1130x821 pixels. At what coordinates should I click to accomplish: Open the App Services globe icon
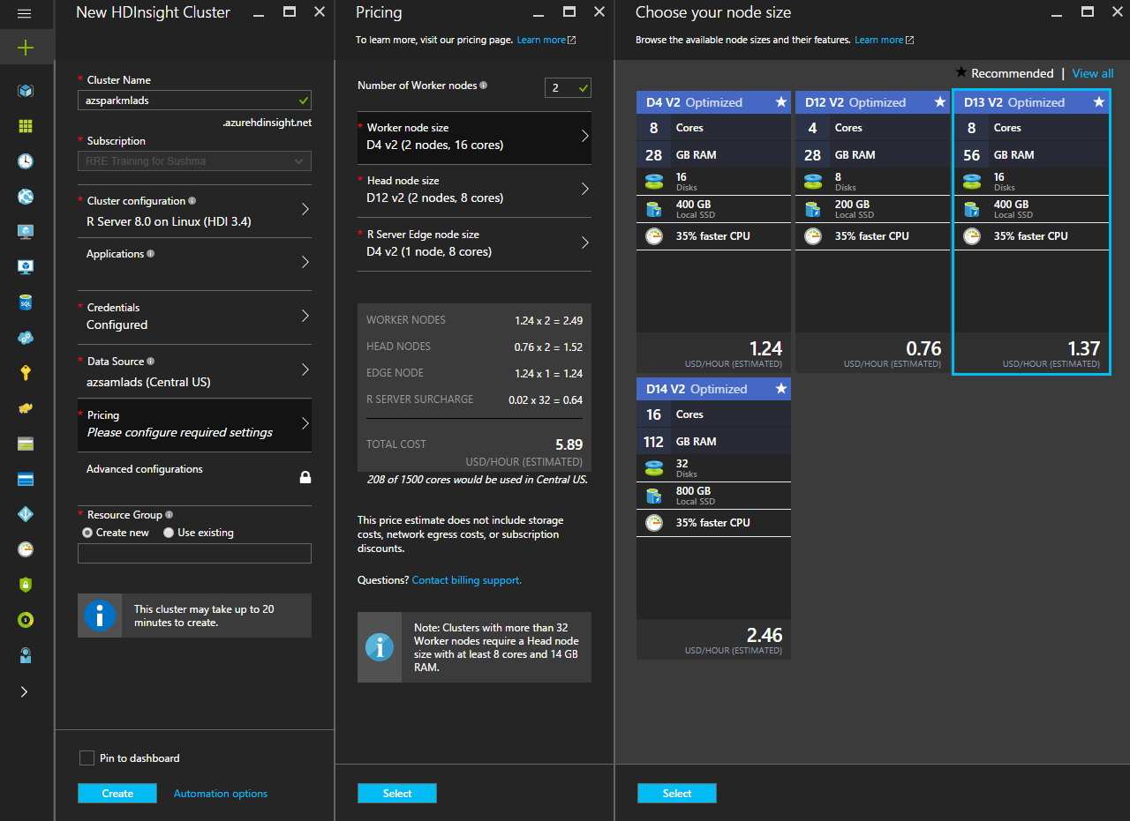26,197
